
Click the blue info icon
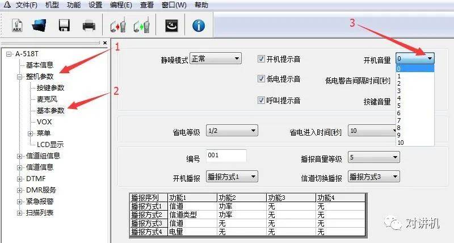(x=199, y=26)
